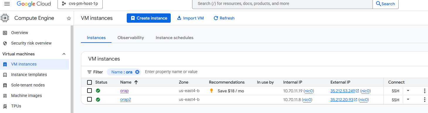The width and height of the screenshot is (428, 113).
Task: Click the blue Search button
Action: tap(385, 4)
